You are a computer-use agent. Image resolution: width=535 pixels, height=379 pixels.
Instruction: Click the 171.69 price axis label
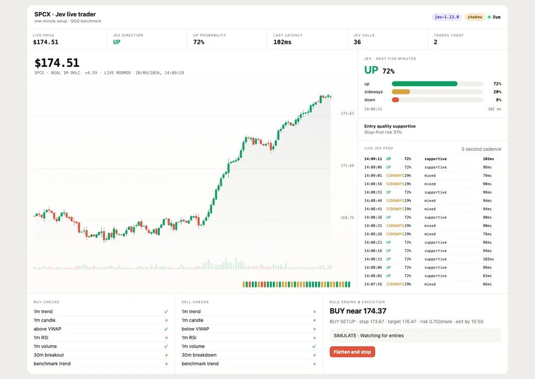(x=347, y=165)
